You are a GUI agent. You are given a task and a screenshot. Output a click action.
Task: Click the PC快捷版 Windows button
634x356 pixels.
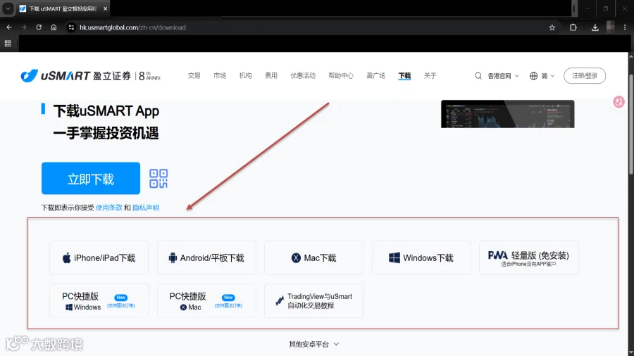(x=99, y=300)
